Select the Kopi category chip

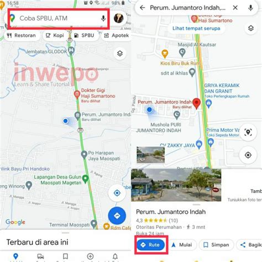55,35
